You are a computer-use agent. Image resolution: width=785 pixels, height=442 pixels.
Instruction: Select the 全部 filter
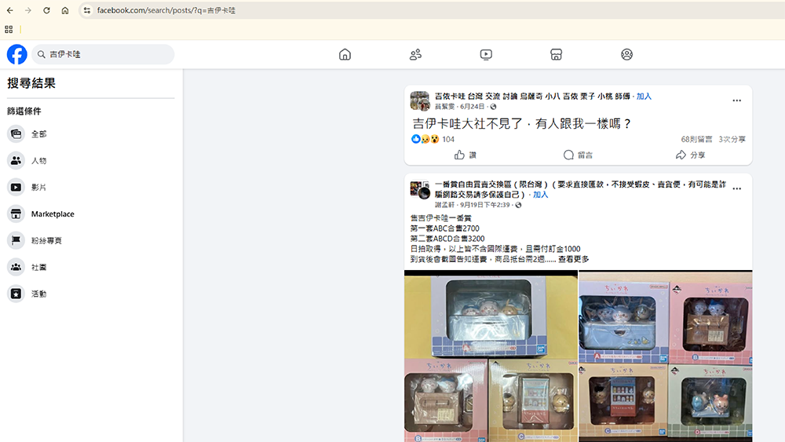pyautogui.click(x=90, y=133)
